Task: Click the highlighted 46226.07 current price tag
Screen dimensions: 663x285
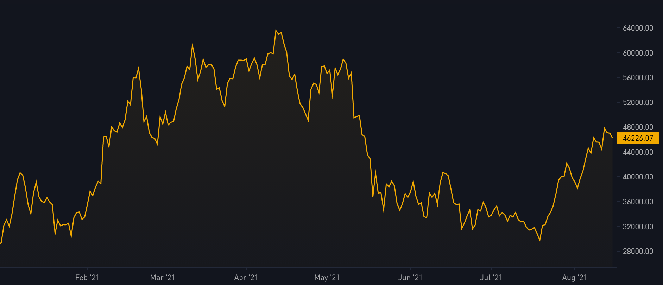Action: click(638, 138)
